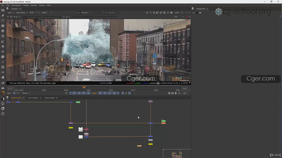
Task: Toggle the viewer region of interest icon
Action: click(x=157, y=13)
